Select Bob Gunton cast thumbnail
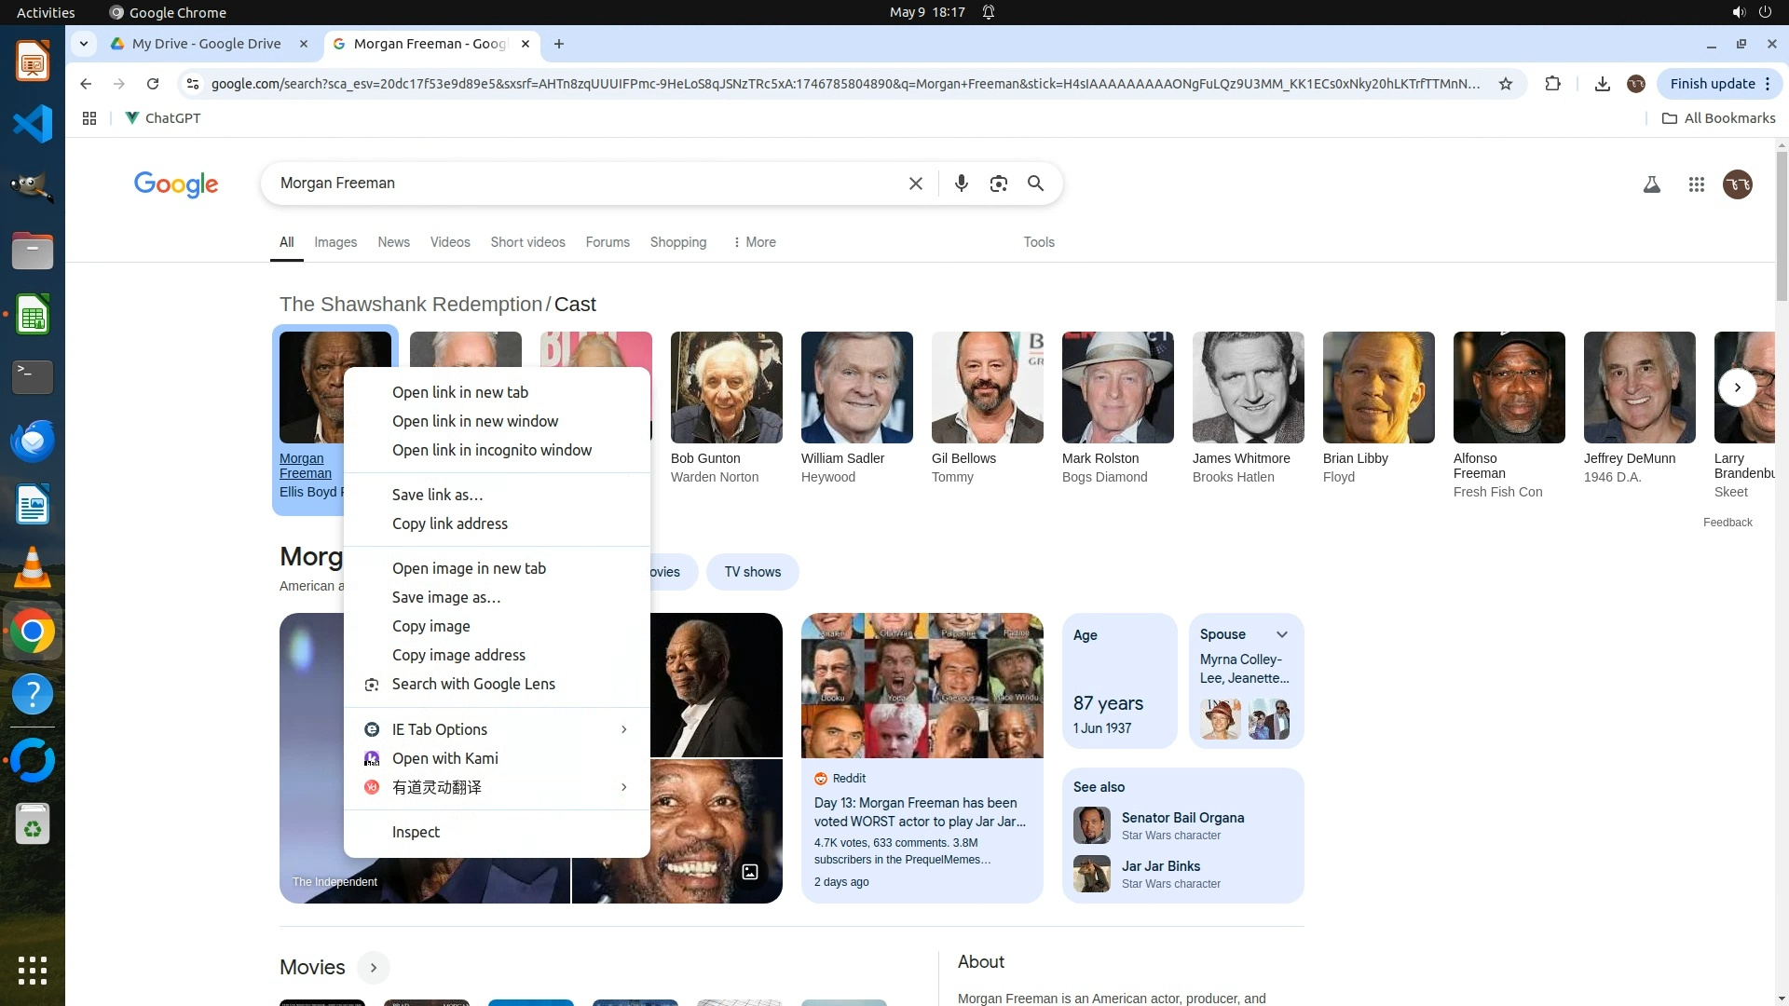The height and width of the screenshot is (1006, 1789). tap(726, 387)
